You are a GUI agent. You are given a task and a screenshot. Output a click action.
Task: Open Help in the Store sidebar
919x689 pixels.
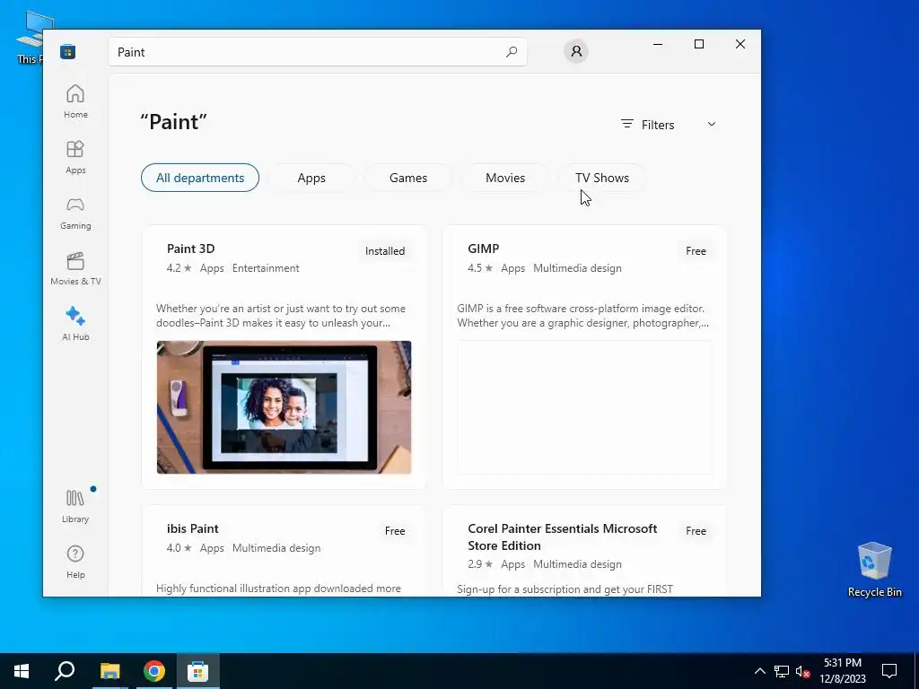(75, 562)
